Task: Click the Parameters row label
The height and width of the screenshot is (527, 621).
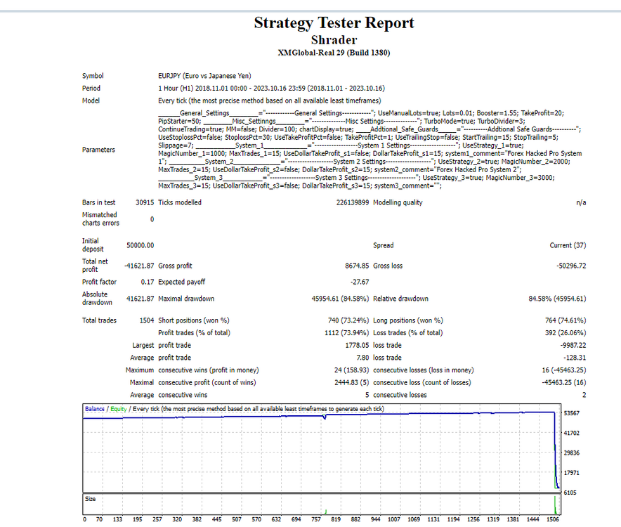Action: pos(98,150)
